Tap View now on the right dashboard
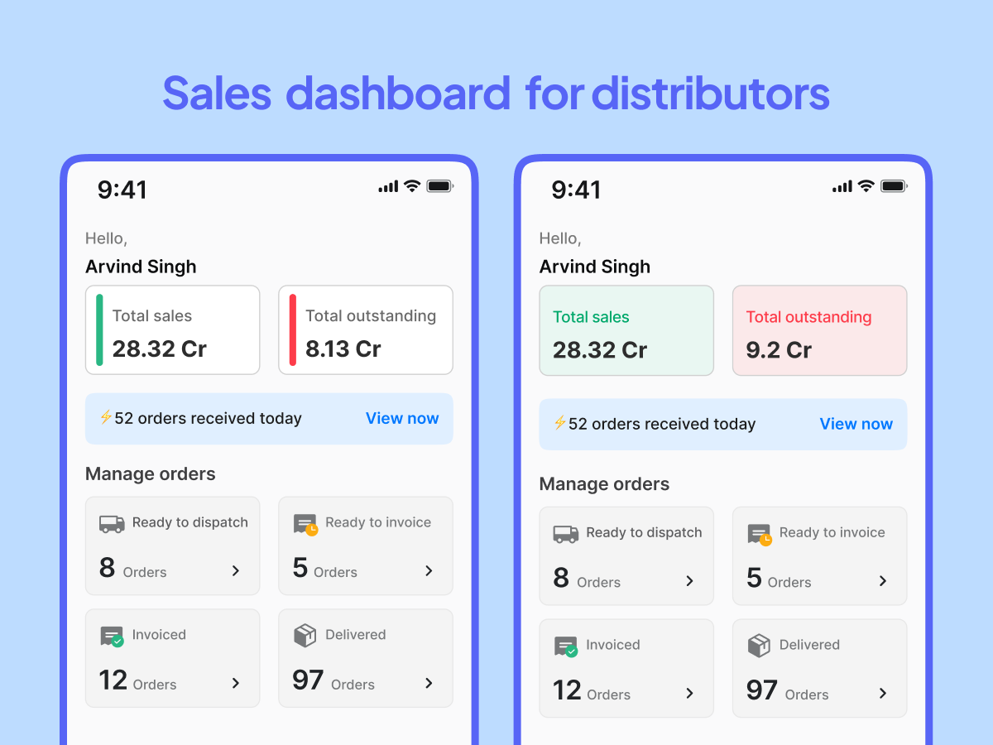This screenshot has width=993, height=745. click(x=856, y=424)
